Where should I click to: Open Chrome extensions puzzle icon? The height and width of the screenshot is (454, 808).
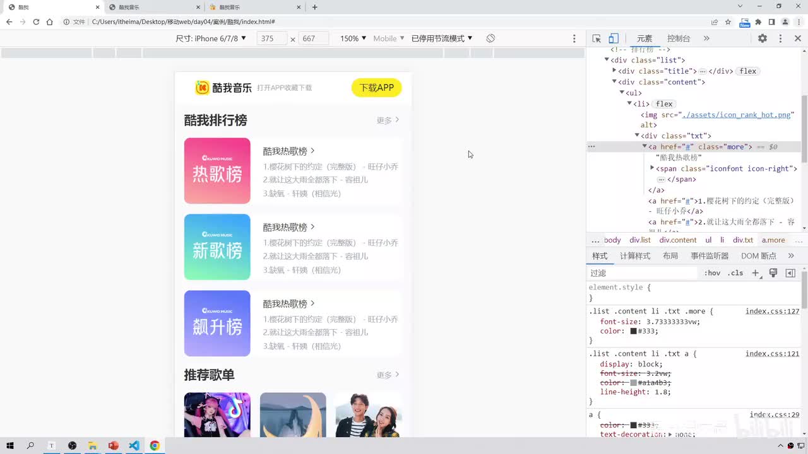pos(758,22)
